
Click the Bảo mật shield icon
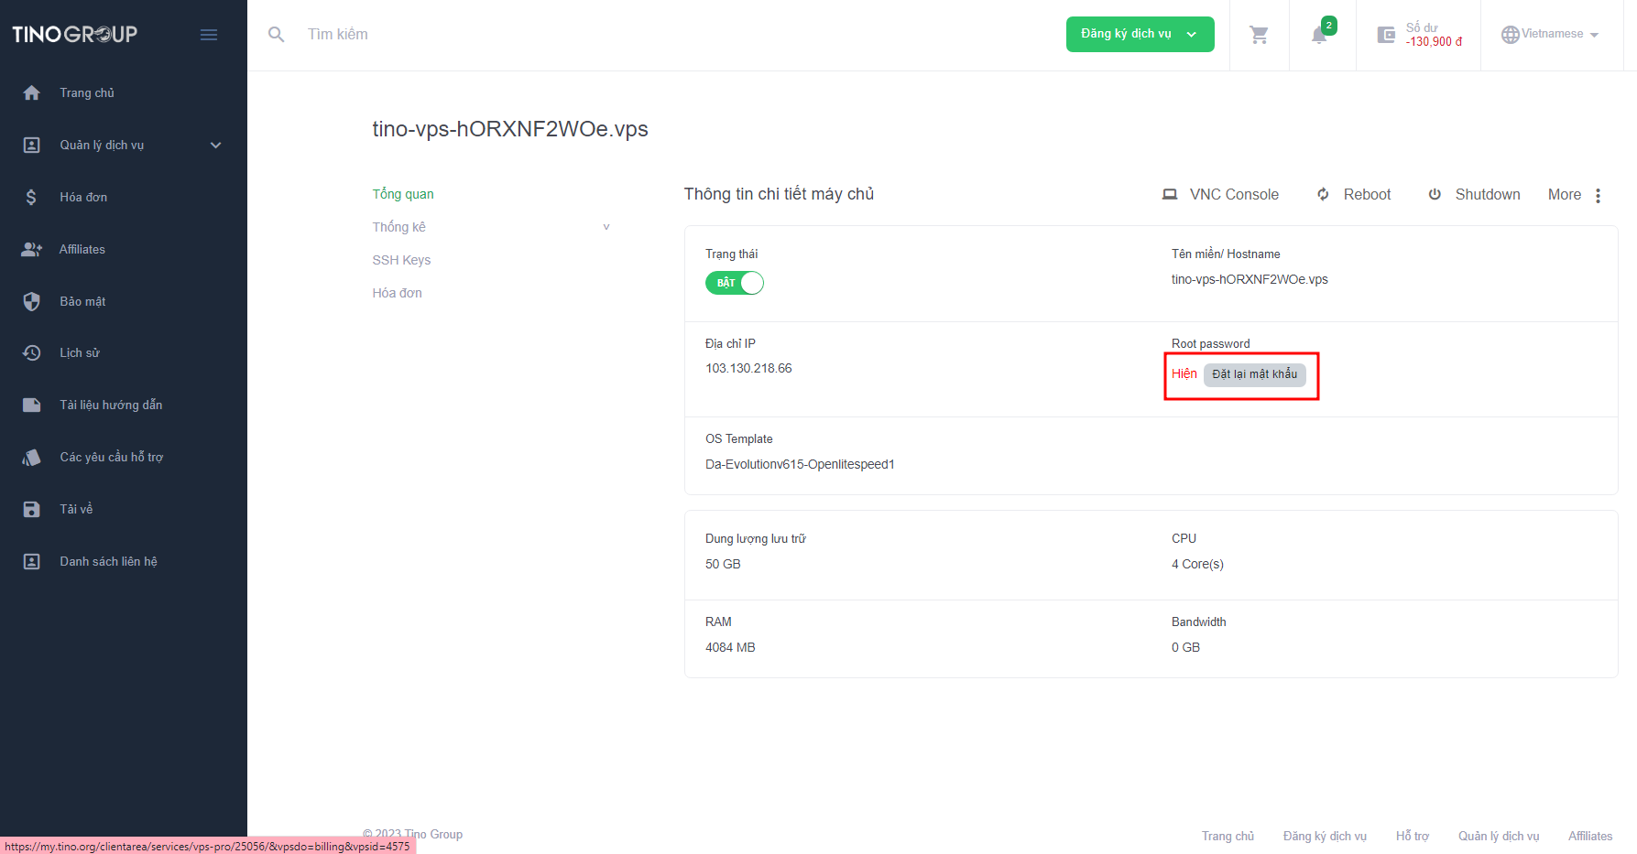coord(32,301)
